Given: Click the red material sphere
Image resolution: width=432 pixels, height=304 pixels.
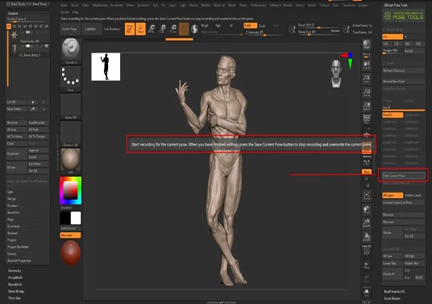Looking at the screenshot, I should click(70, 252).
